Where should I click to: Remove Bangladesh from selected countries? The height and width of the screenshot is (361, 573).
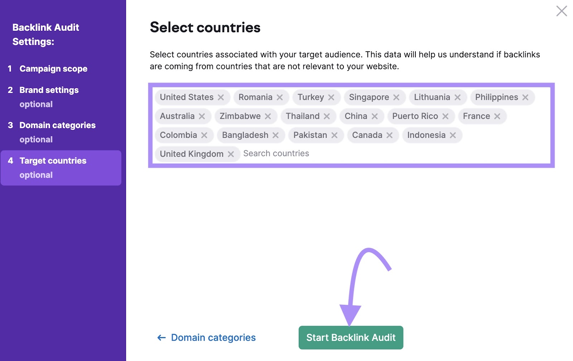276,135
